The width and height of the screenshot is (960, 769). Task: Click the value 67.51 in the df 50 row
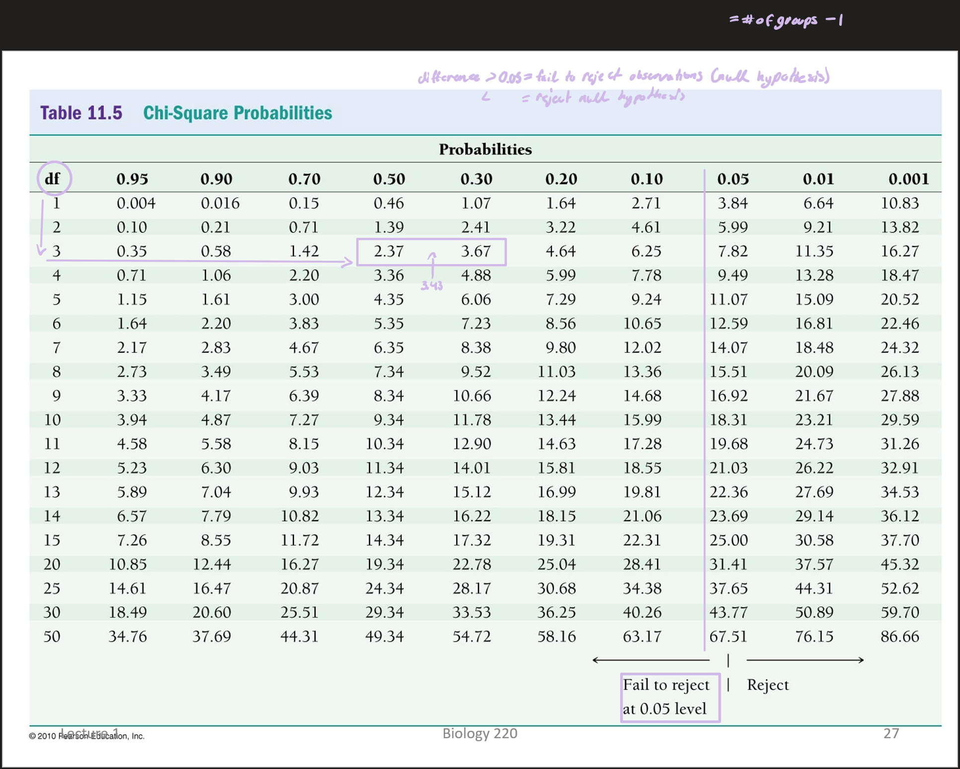click(x=728, y=636)
